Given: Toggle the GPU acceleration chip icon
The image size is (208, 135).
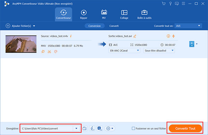Looking at the screenshot, I should pos(100,128).
